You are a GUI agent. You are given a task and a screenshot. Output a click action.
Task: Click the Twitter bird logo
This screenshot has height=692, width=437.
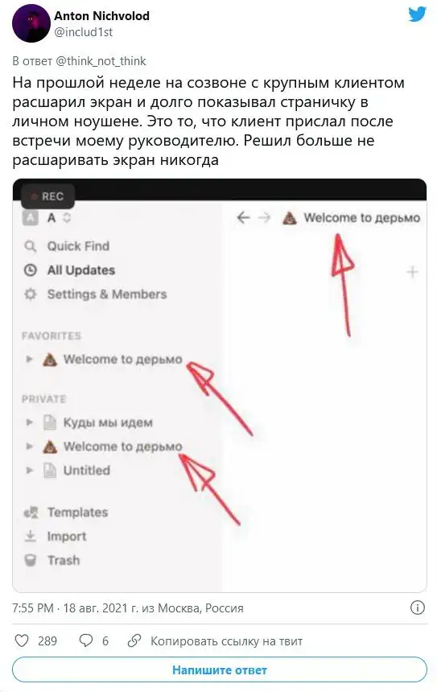(417, 14)
